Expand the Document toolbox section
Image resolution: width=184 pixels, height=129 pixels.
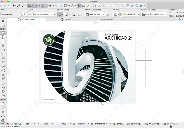pos(3,100)
